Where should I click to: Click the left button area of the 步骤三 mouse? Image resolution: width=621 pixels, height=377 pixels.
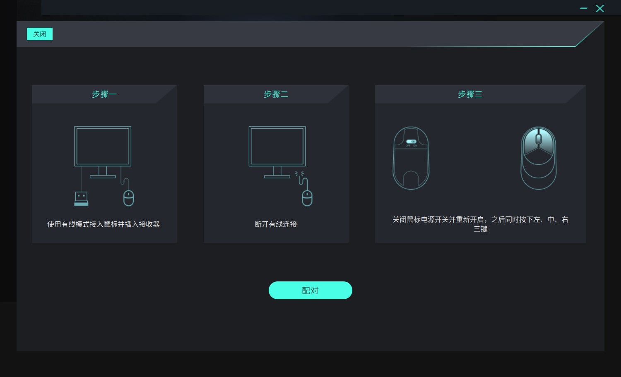(531, 143)
